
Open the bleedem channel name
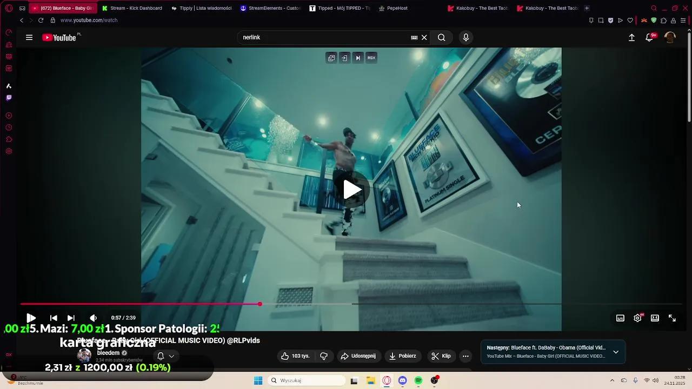[108, 353]
